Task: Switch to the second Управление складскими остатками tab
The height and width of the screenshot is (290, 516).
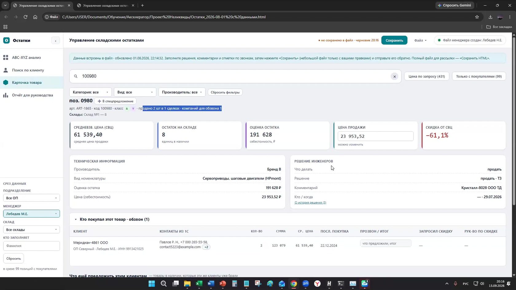Action: point(105,6)
